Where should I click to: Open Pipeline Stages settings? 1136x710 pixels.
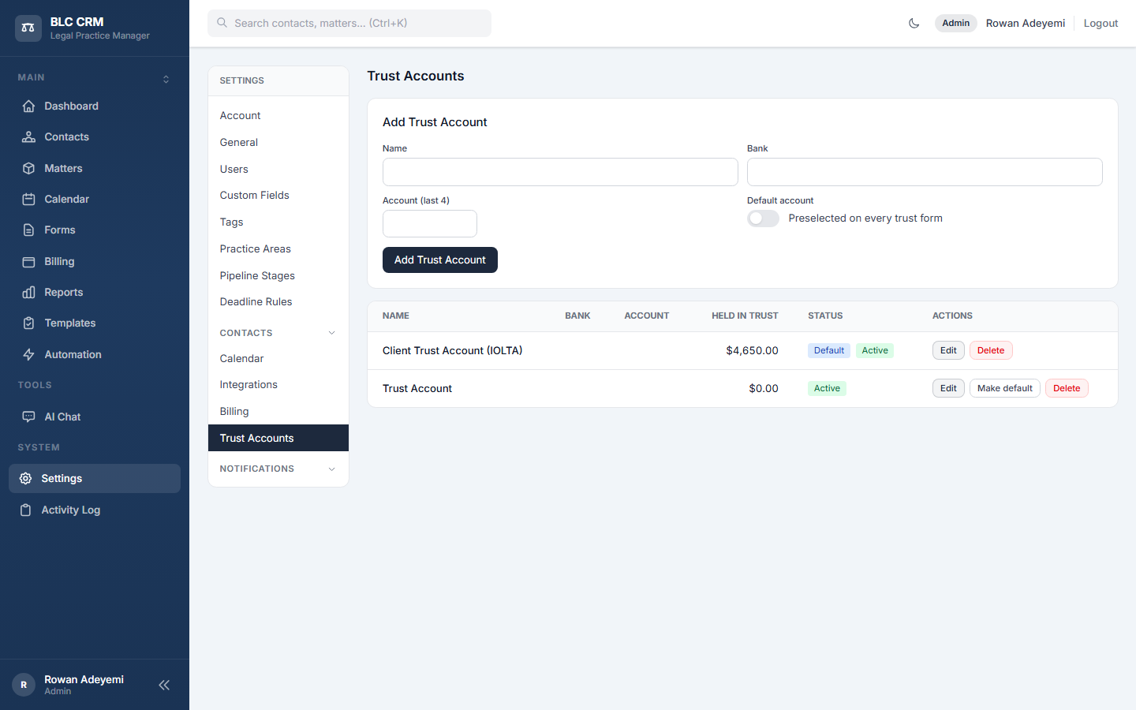(278, 276)
